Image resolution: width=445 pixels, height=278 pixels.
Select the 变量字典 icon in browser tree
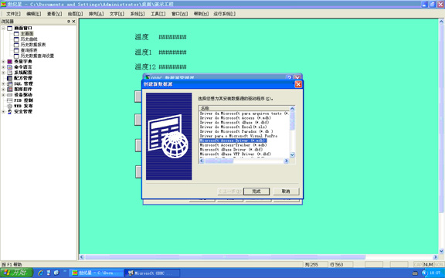9,62
